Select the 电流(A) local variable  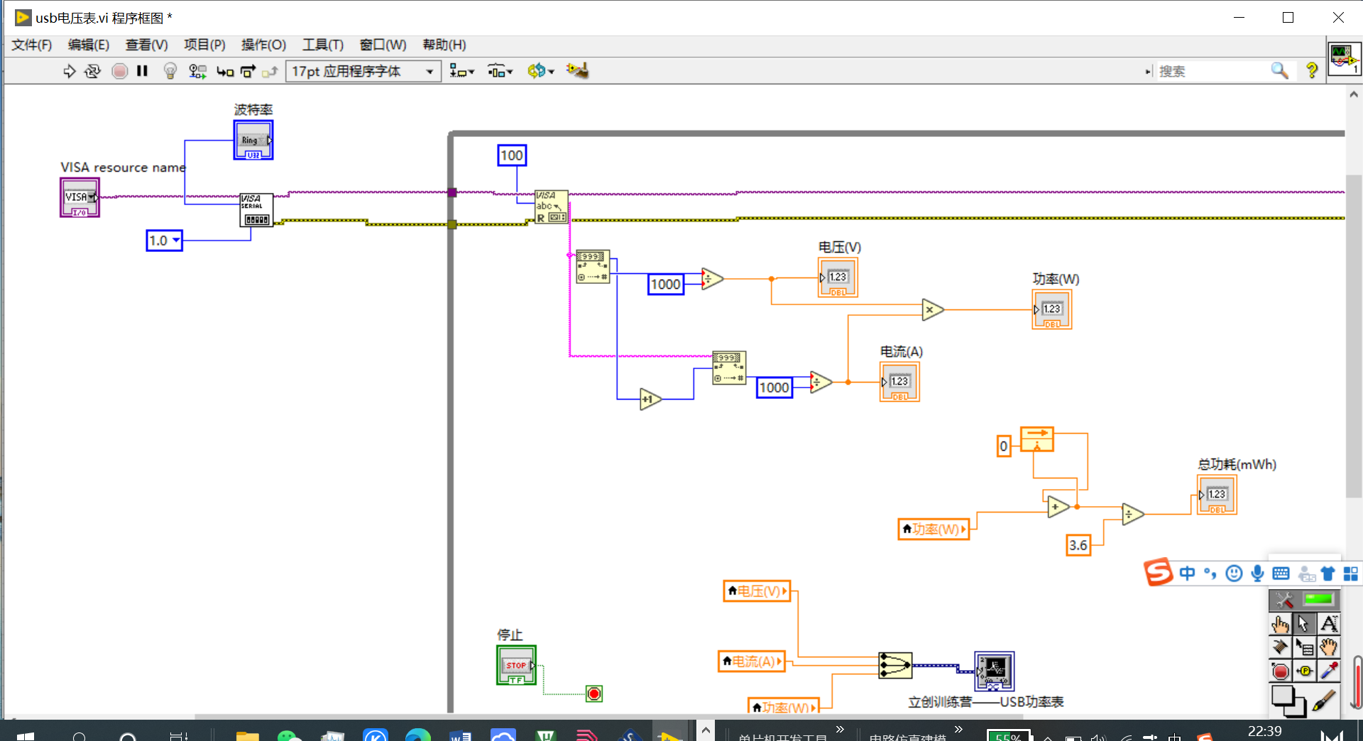coord(752,662)
